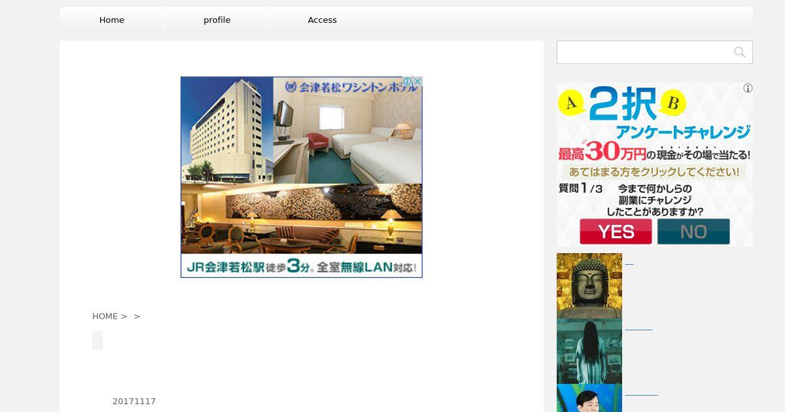The image size is (785, 412).
Task: Choose NO in the survey ad
Action: click(693, 232)
